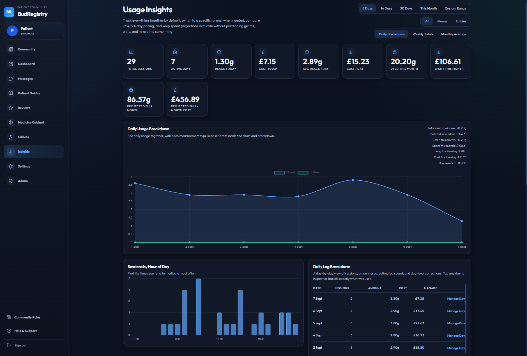Open the Medicine Cabinet box icon

[11, 122]
